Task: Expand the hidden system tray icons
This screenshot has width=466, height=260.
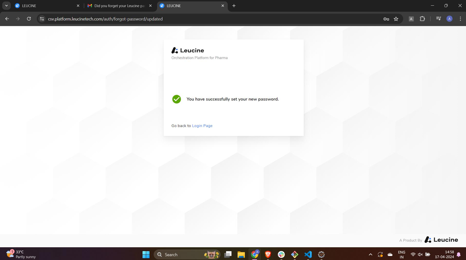Action: coord(370,255)
